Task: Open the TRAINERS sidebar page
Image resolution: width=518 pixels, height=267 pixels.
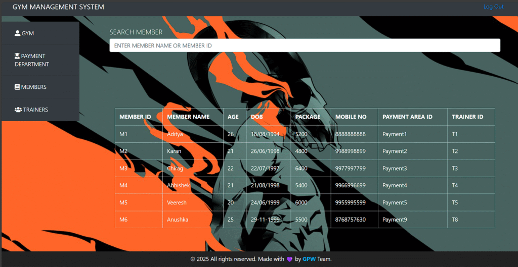Action: 40,110
